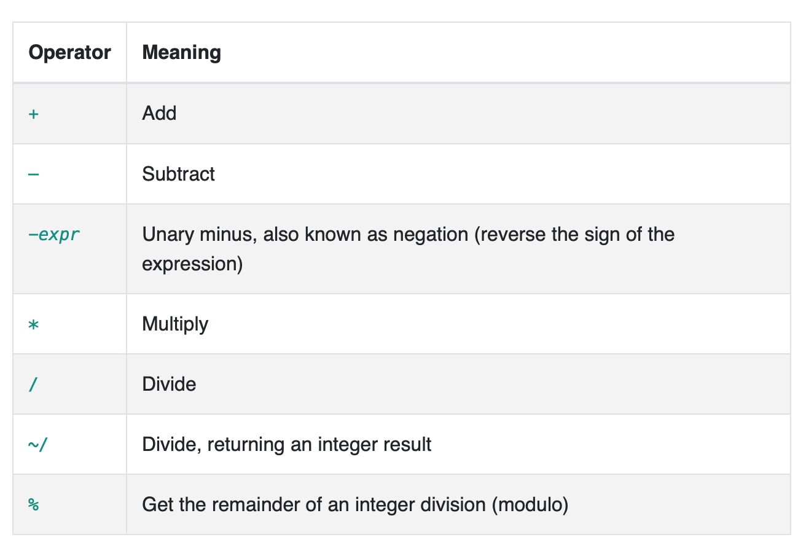806x548 pixels.
Task: Click the -expr operator code
Action: click(x=54, y=234)
